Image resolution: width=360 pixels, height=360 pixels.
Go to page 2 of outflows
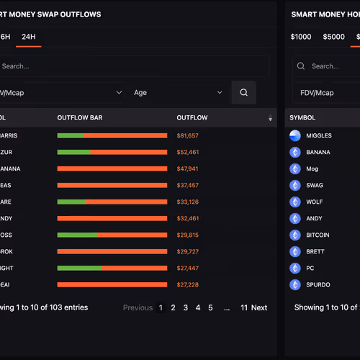[173, 307]
